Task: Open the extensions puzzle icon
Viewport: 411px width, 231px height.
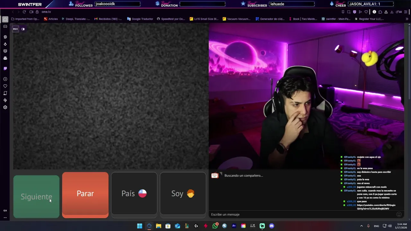Action: coord(380,12)
